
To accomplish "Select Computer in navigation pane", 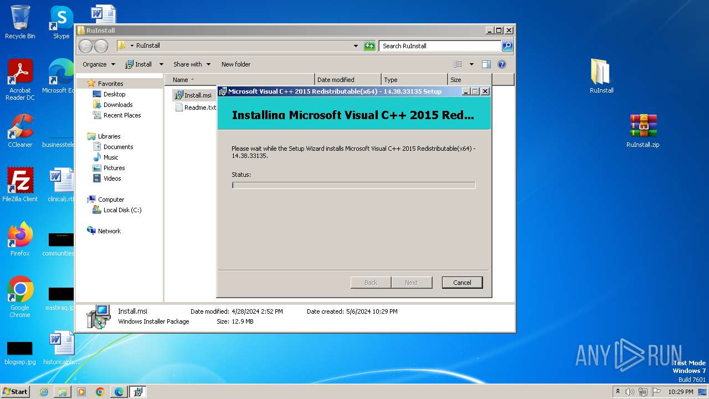I will point(111,199).
